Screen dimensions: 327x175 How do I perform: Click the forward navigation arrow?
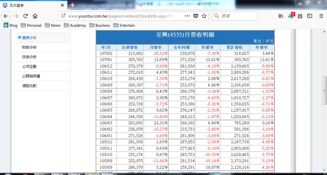(x=16, y=16)
